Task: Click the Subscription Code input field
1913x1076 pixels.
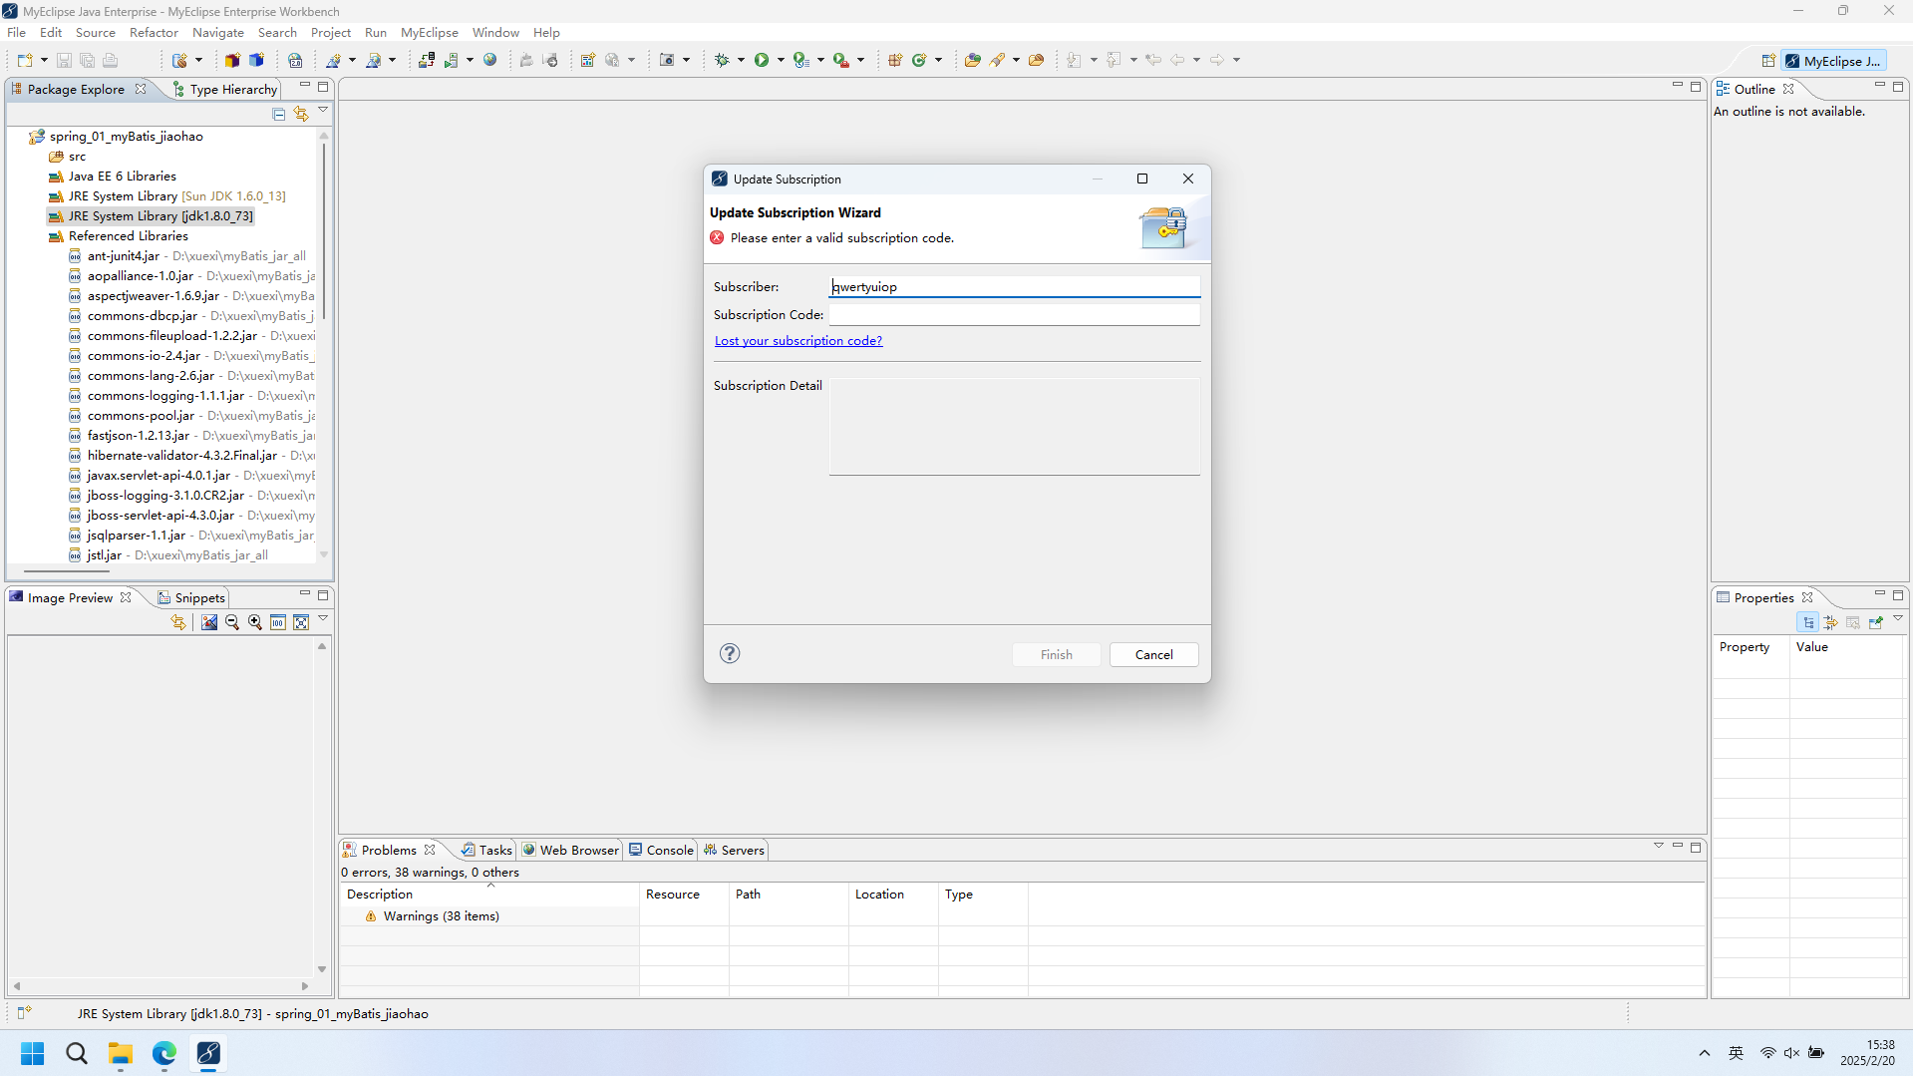Action: coord(1014,314)
